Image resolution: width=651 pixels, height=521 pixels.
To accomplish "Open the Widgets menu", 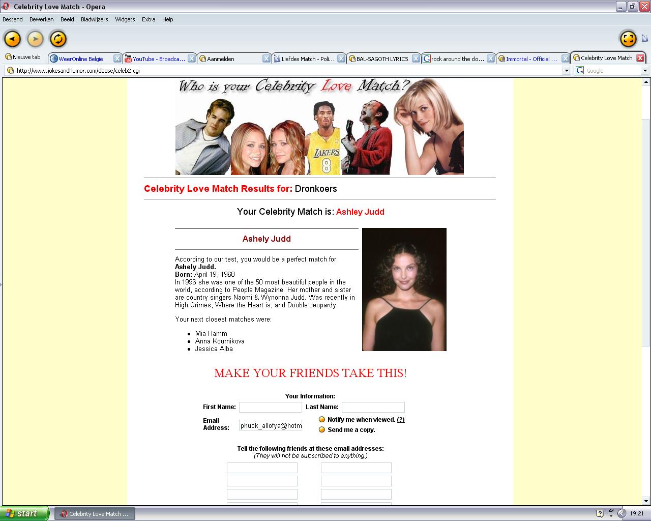I will 125,19.
